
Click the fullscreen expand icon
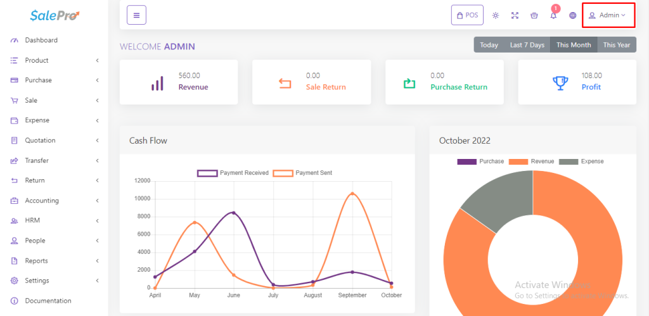(x=515, y=15)
